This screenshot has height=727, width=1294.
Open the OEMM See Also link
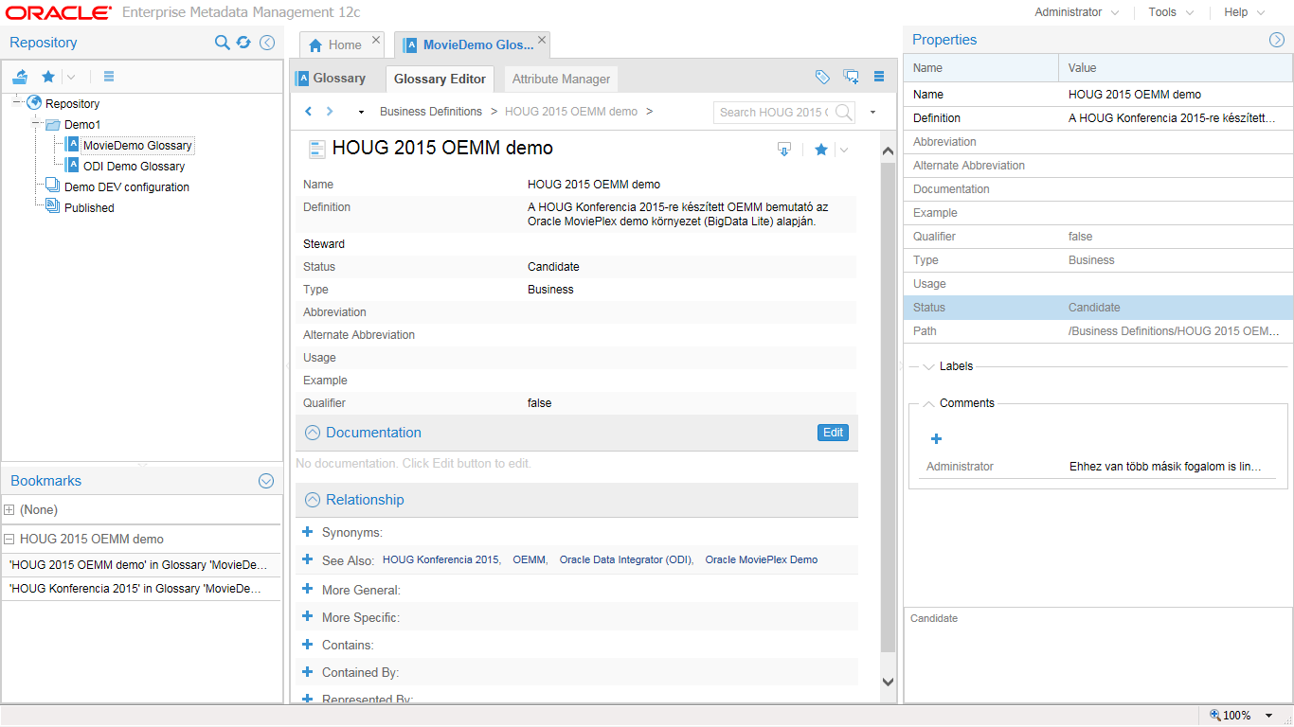pos(529,559)
